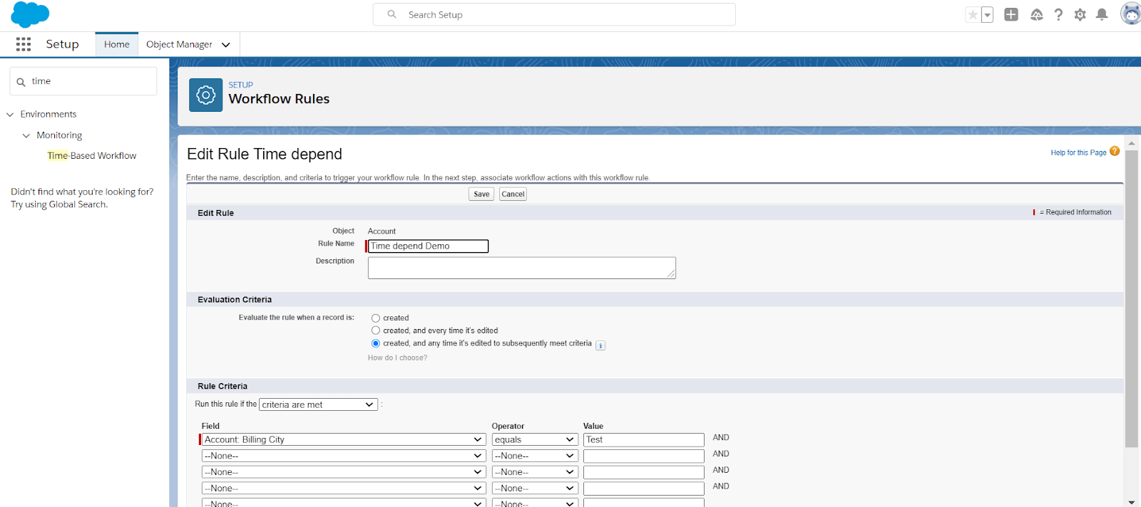Open the 'Help for this Page' link
The height and width of the screenshot is (507, 1141).
(1078, 152)
